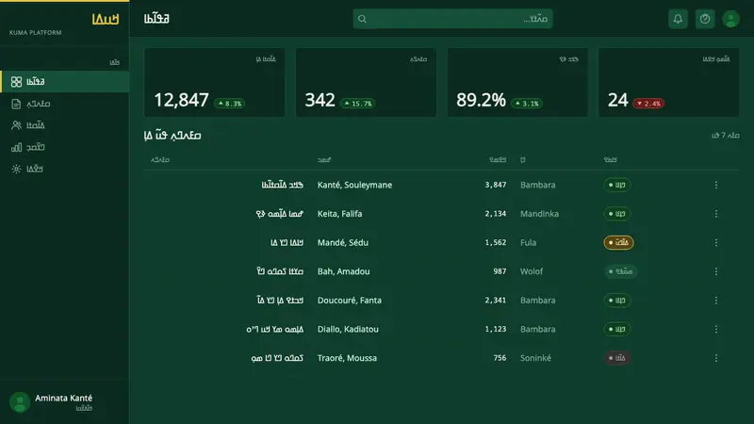The image size is (754, 424).
Task: Click the value 756
Action: click(x=500, y=358)
